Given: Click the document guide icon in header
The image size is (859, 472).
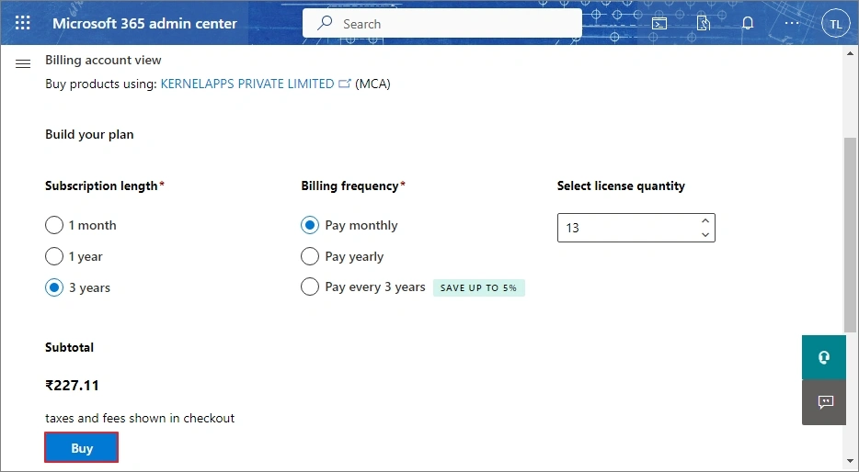Looking at the screenshot, I should 704,24.
